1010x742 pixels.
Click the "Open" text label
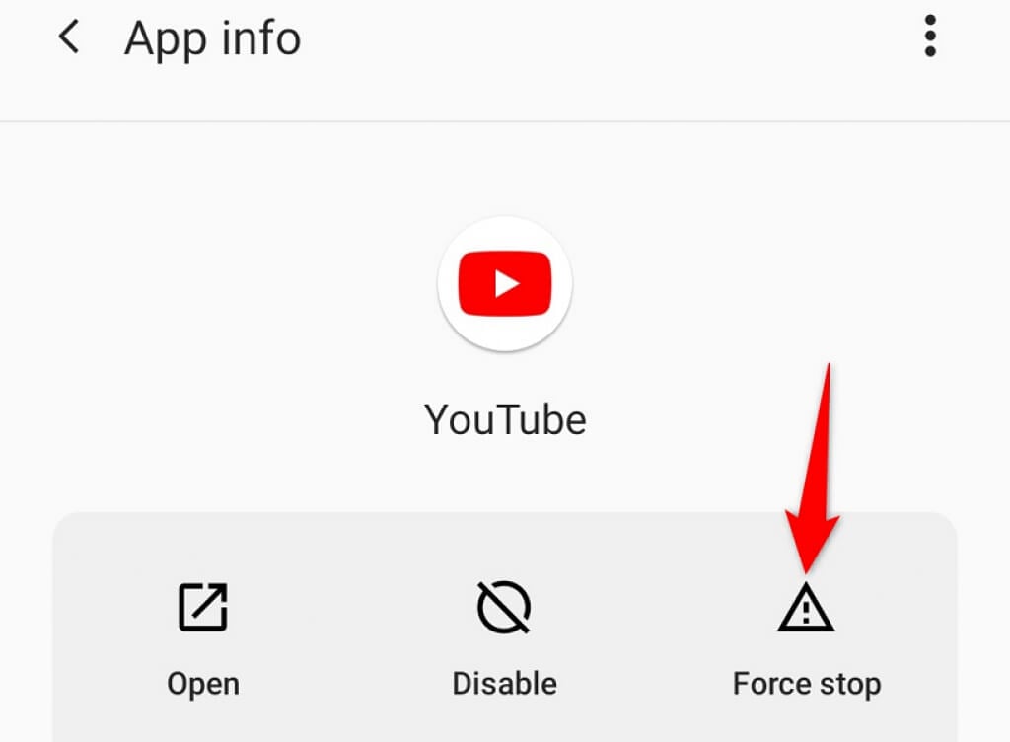pos(203,684)
